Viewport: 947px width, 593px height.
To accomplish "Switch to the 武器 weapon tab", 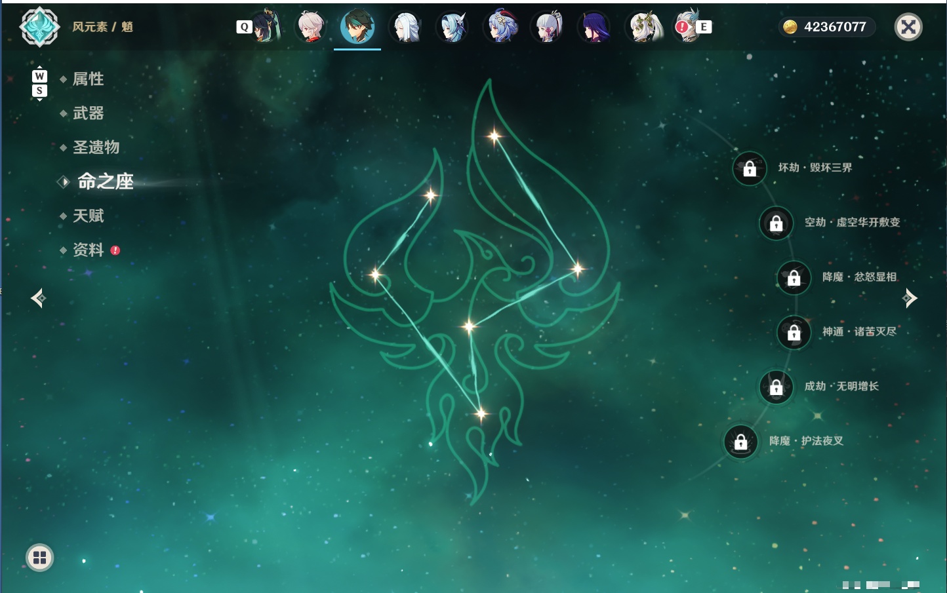I will (88, 113).
